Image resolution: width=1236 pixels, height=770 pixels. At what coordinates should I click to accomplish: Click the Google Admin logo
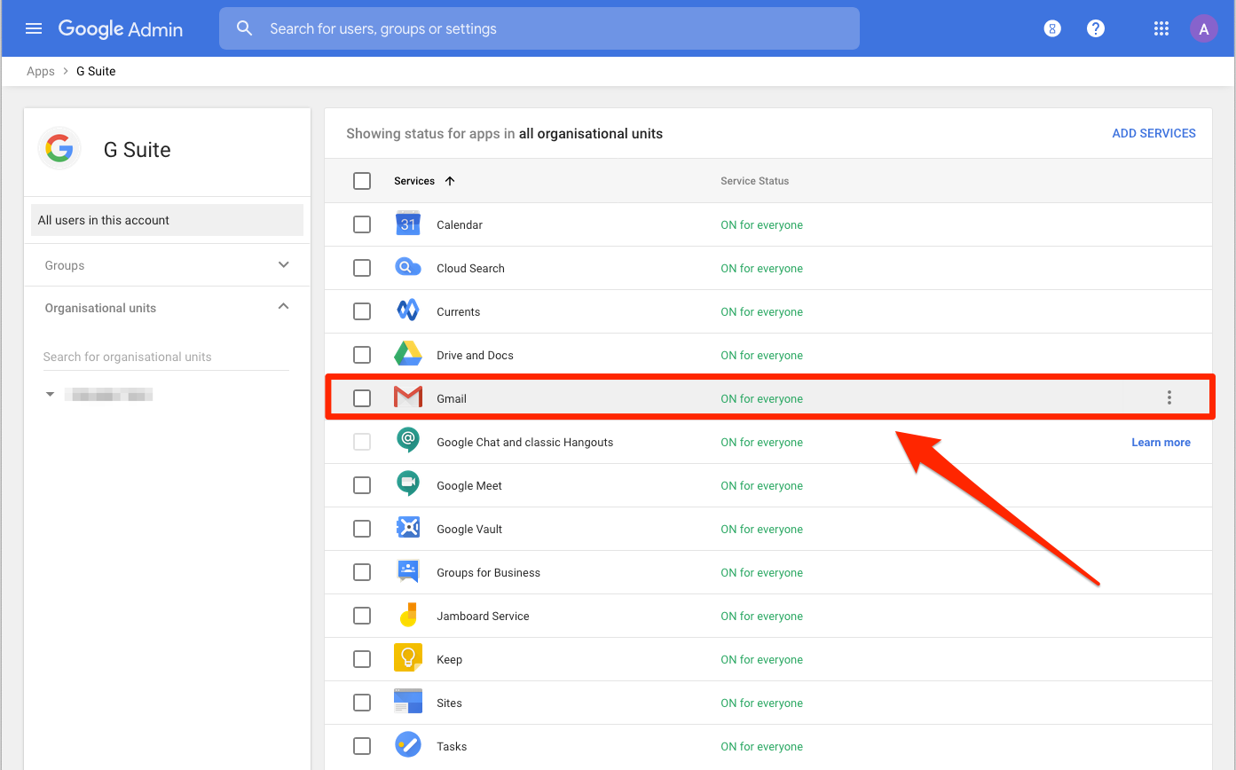click(x=121, y=28)
